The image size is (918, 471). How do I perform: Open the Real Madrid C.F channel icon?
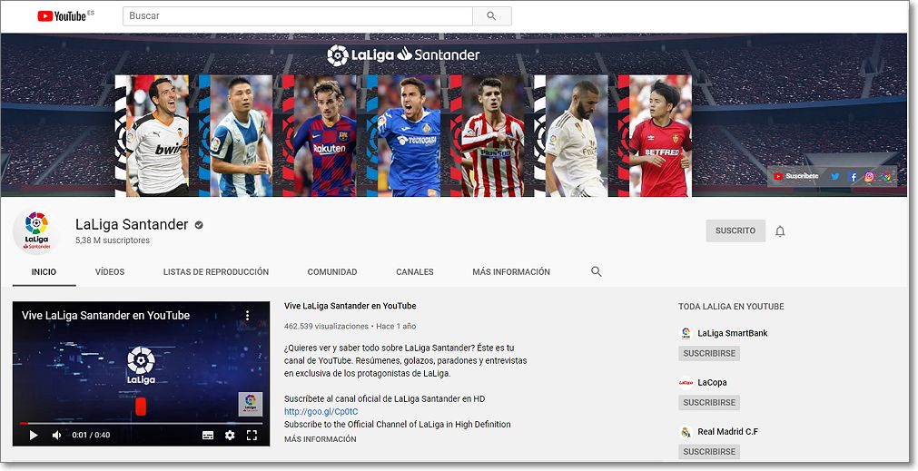686,432
